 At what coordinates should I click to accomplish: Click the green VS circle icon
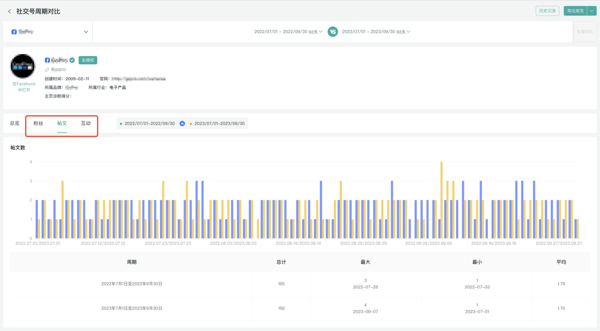coord(333,32)
